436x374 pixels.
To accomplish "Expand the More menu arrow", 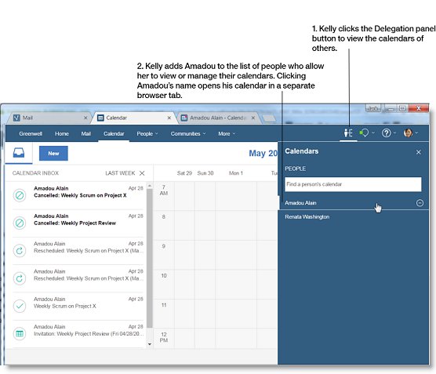I will pyautogui.click(x=234, y=134).
